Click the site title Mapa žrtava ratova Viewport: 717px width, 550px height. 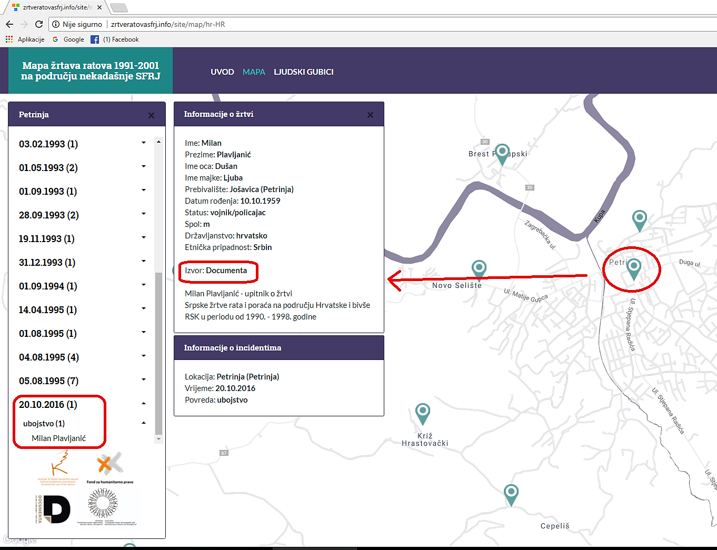click(x=91, y=71)
